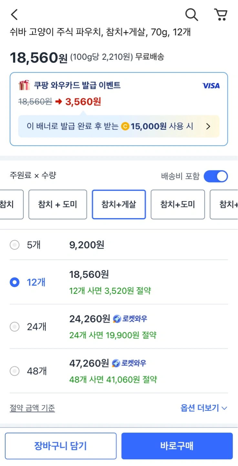The image size is (238, 466).
Task: Expand 옵션 더보기
Action: coord(204,408)
